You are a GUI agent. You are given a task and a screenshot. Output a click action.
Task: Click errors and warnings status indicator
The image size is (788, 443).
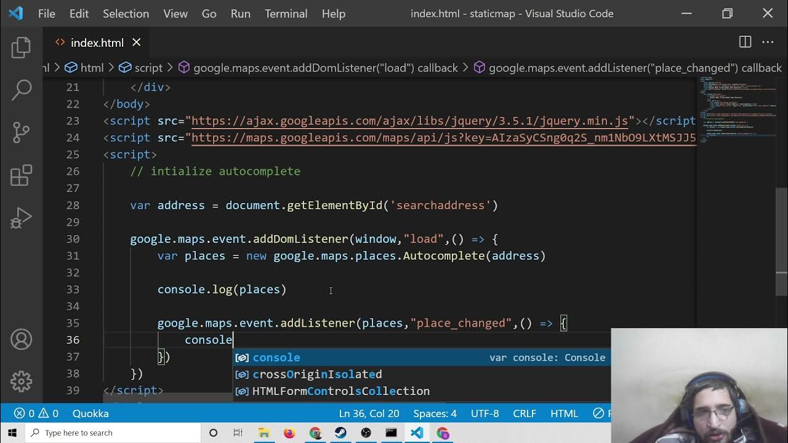[36, 413]
